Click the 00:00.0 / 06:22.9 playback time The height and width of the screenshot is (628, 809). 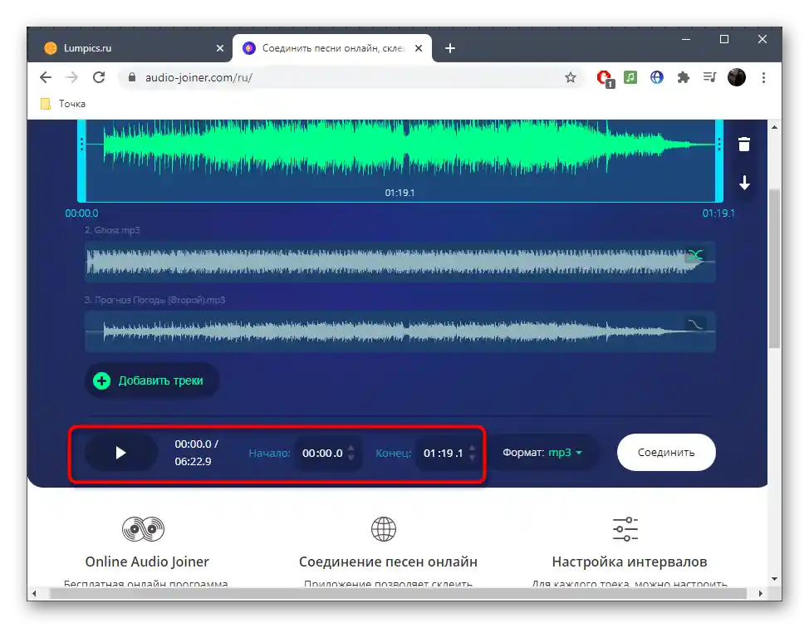[196, 453]
